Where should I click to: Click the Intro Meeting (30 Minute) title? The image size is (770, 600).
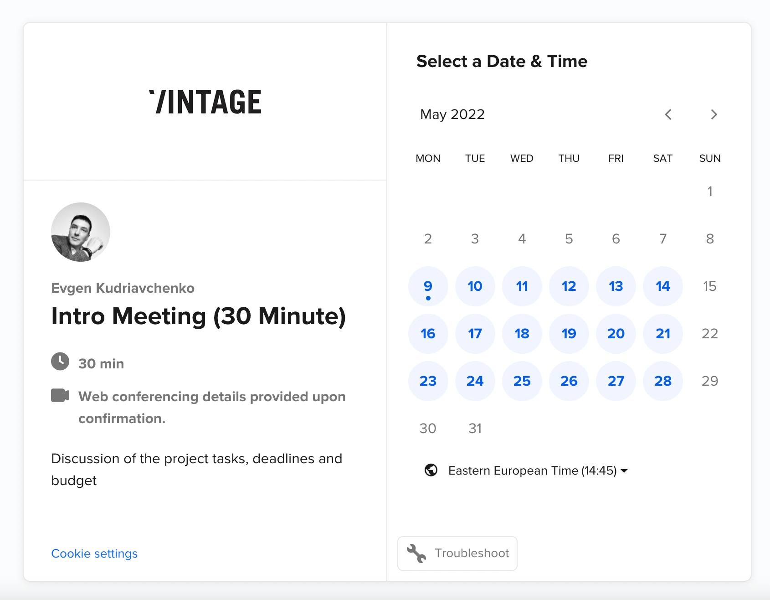point(199,316)
